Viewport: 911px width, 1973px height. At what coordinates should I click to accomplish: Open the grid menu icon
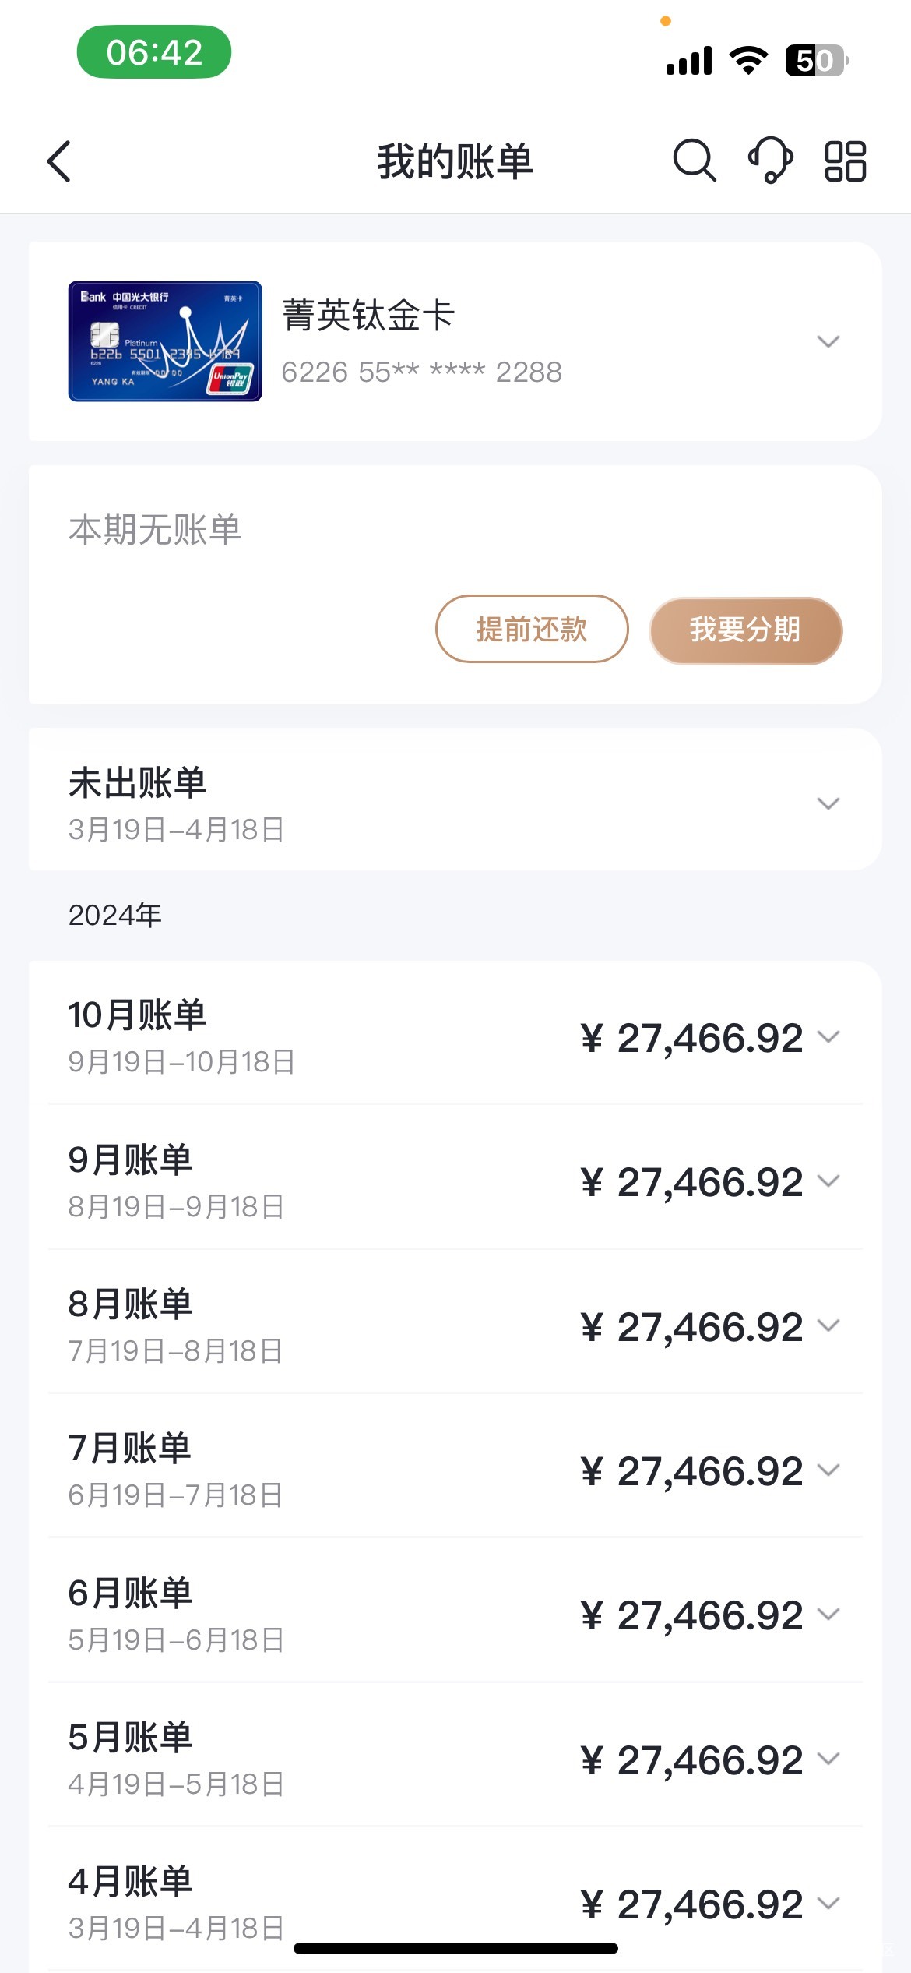point(845,161)
